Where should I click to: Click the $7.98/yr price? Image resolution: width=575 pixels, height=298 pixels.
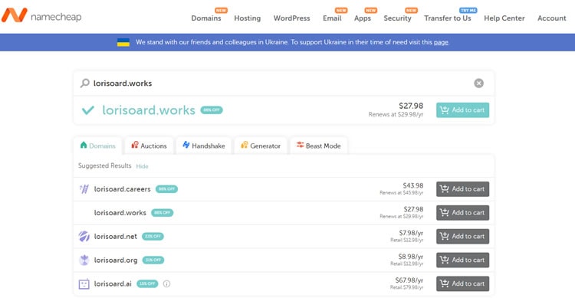click(x=411, y=233)
